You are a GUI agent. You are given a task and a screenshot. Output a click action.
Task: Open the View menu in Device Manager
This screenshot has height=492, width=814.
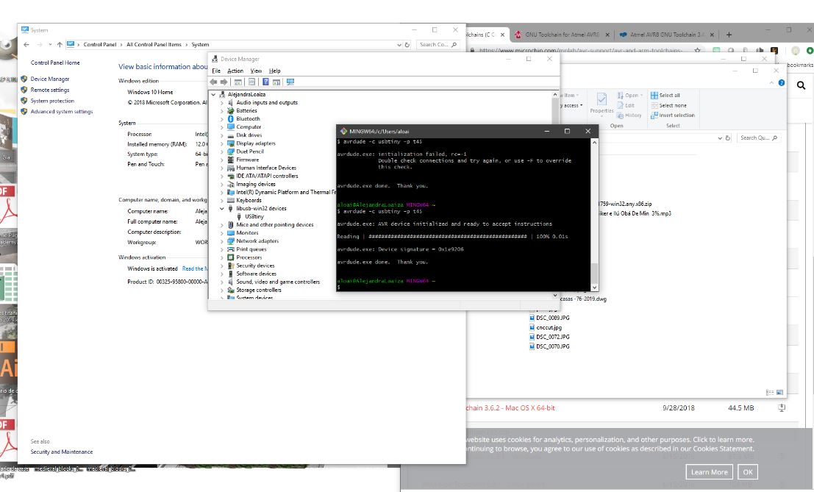click(x=257, y=71)
